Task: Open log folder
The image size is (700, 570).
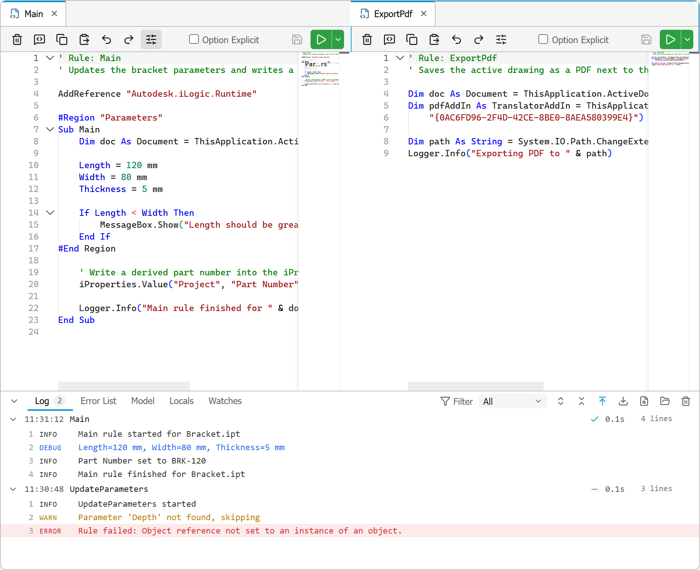Action: click(x=665, y=401)
